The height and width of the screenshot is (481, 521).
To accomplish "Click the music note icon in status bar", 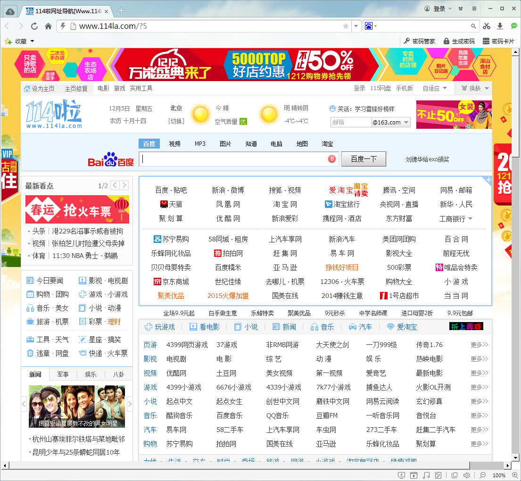I will (x=426, y=475).
